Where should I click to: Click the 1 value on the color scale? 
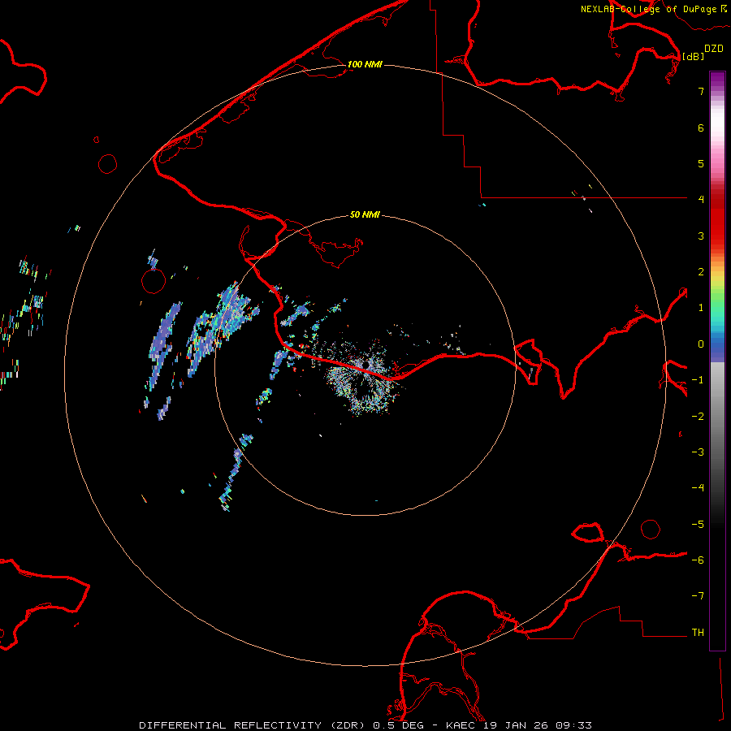(x=701, y=308)
